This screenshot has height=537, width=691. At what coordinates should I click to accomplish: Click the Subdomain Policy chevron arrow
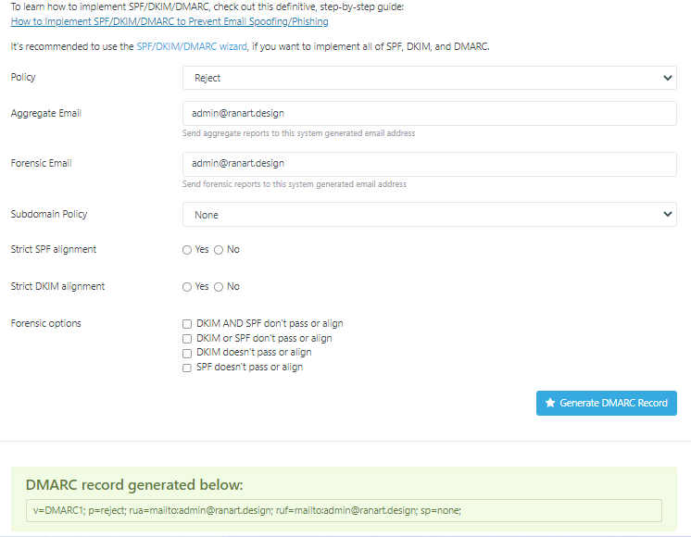pyautogui.click(x=667, y=215)
